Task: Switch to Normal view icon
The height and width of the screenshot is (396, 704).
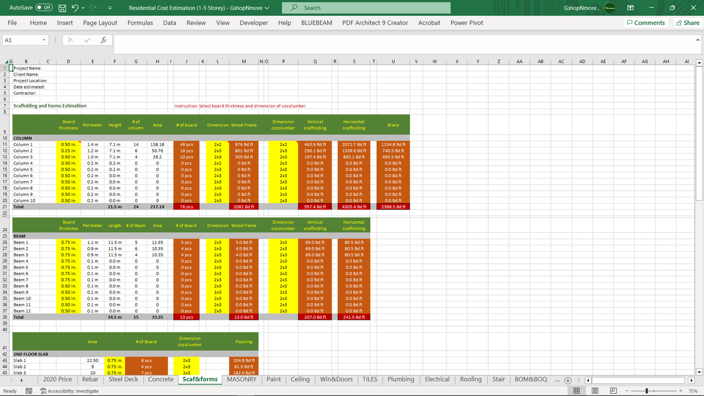Action: [x=577, y=391]
